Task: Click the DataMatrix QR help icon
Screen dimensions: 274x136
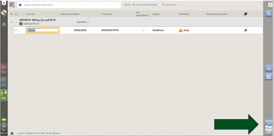Action: click(x=12, y=5)
